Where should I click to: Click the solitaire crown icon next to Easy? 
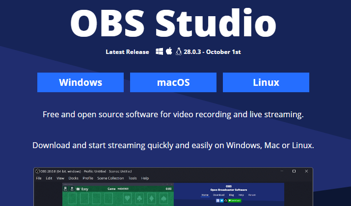pos(78,189)
